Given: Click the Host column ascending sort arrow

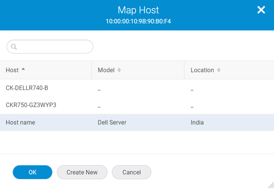Looking at the screenshot, I should tap(23, 70).
